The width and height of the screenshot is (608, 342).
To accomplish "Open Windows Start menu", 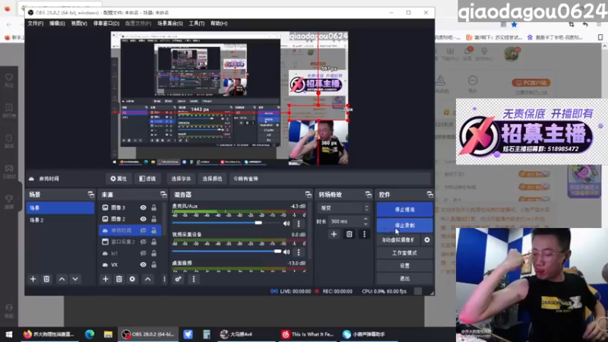I will click(8, 334).
